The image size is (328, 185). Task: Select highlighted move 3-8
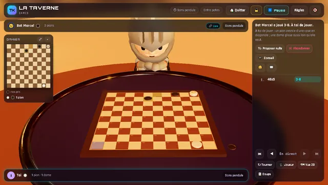307,79
